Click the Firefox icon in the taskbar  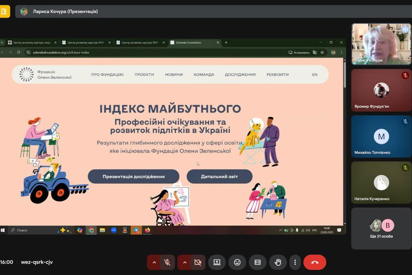point(148,230)
